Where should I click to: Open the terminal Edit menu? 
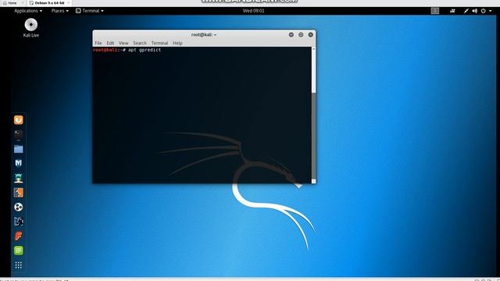click(x=110, y=43)
